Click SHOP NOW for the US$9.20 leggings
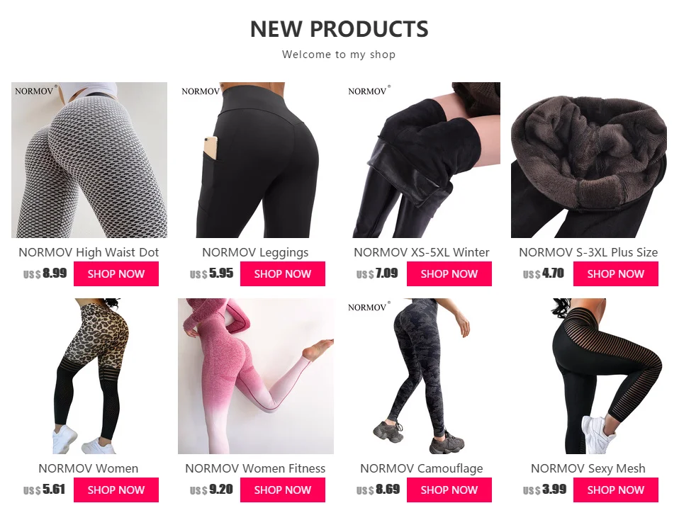The width and height of the screenshot is (679, 525). tap(283, 490)
